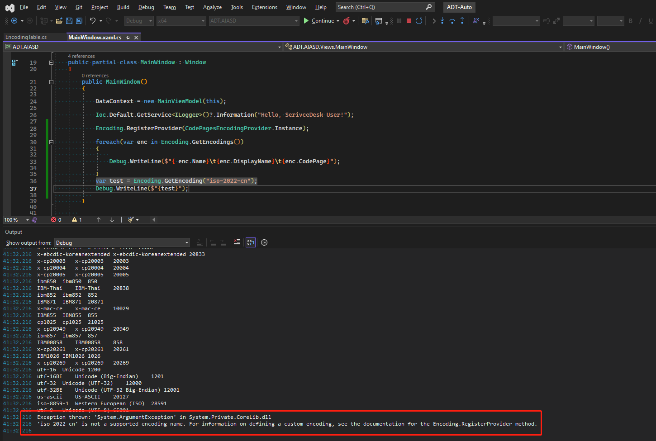The width and height of the screenshot is (656, 441).
Task: Click the Step Into icon
Action: click(x=442, y=21)
